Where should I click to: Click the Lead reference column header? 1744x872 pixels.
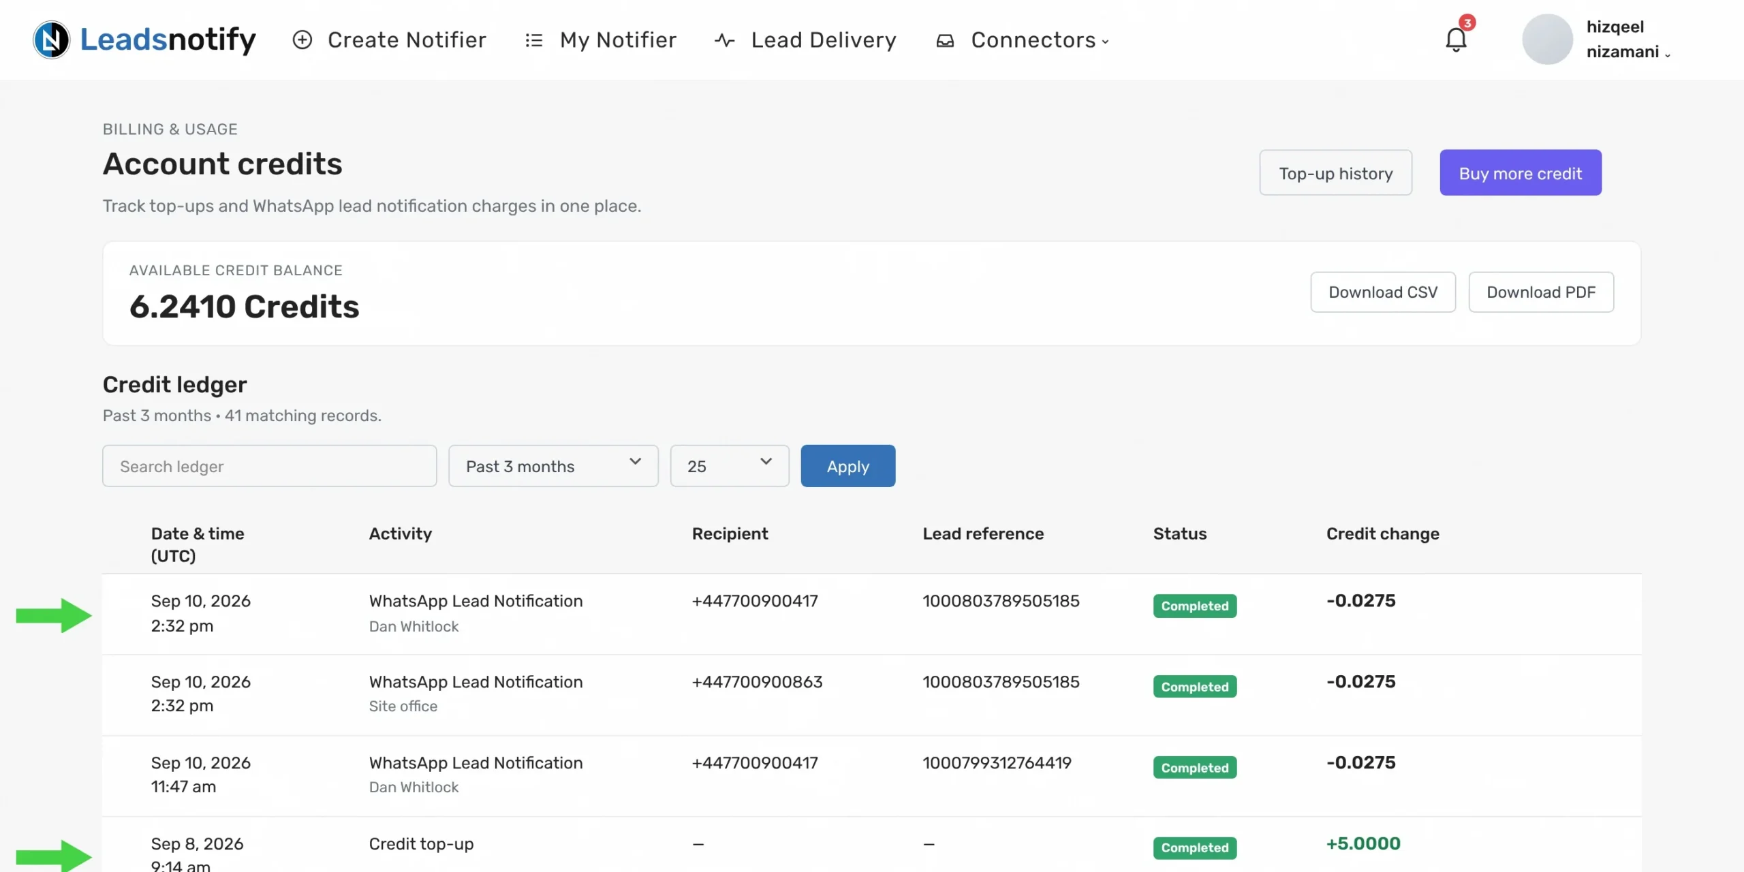(983, 533)
